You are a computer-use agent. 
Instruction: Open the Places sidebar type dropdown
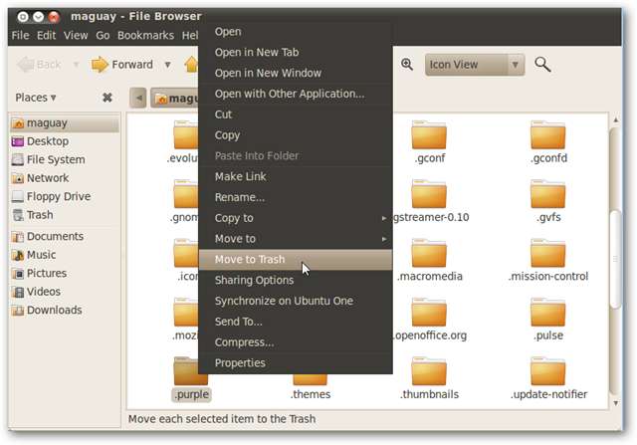[x=36, y=98]
